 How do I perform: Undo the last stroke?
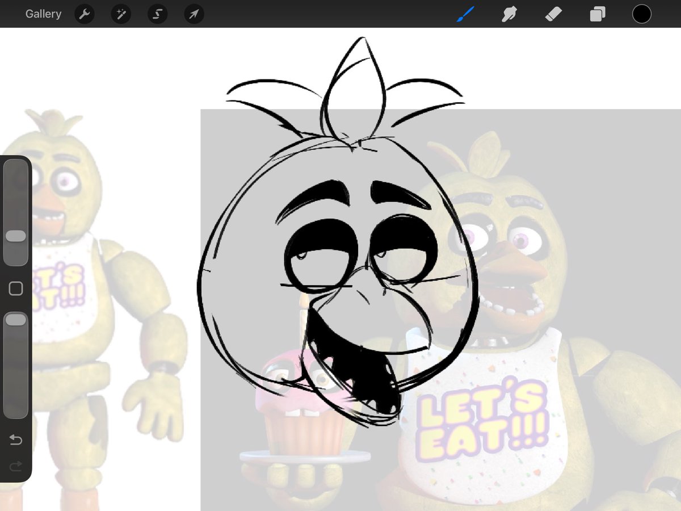tap(16, 440)
